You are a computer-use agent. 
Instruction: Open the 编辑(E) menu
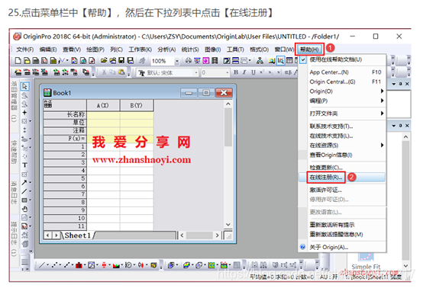coord(48,50)
